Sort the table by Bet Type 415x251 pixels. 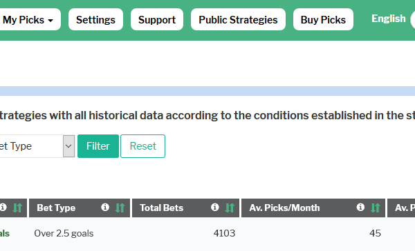coord(120,208)
